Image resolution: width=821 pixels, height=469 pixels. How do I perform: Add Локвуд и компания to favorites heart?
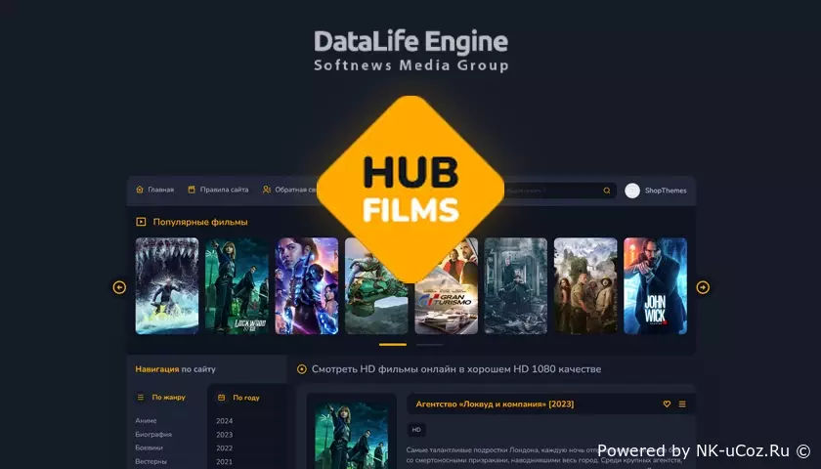pos(667,405)
